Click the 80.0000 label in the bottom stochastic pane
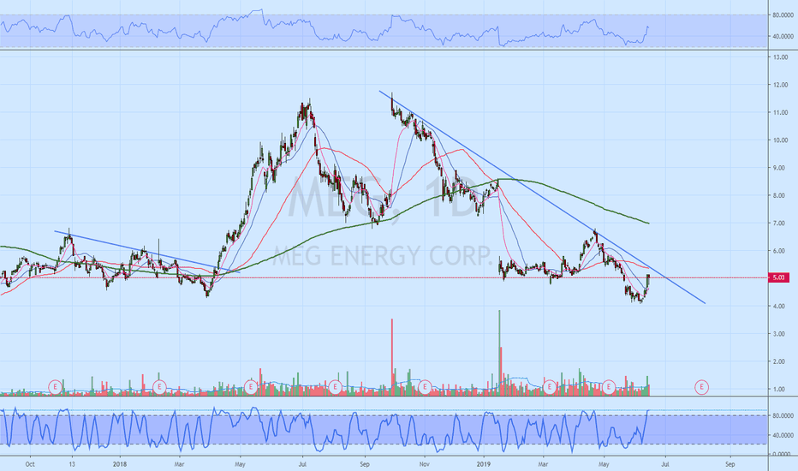 783,415
